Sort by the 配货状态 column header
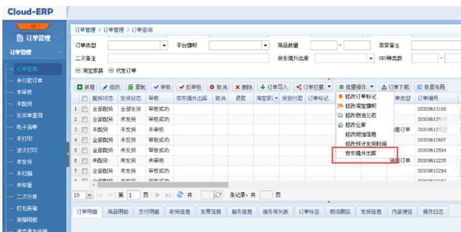The height and width of the screenshot is (232, 461). coord(103,98)
